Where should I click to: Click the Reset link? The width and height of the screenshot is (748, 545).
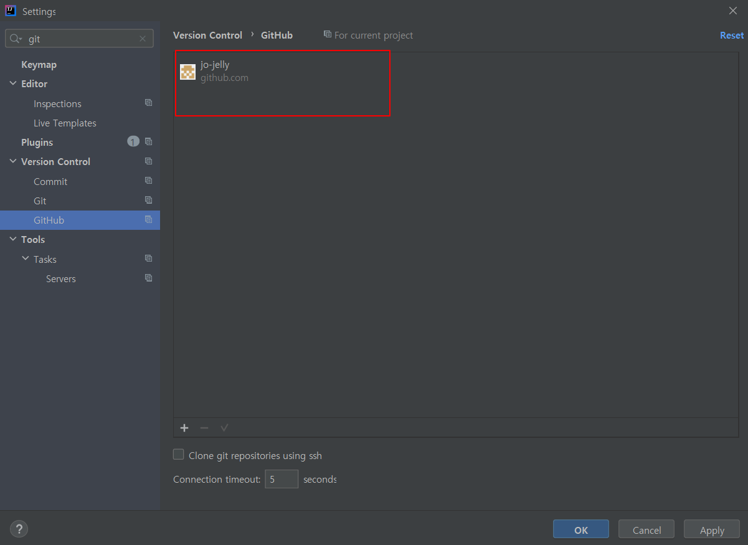tap(732, 36)
